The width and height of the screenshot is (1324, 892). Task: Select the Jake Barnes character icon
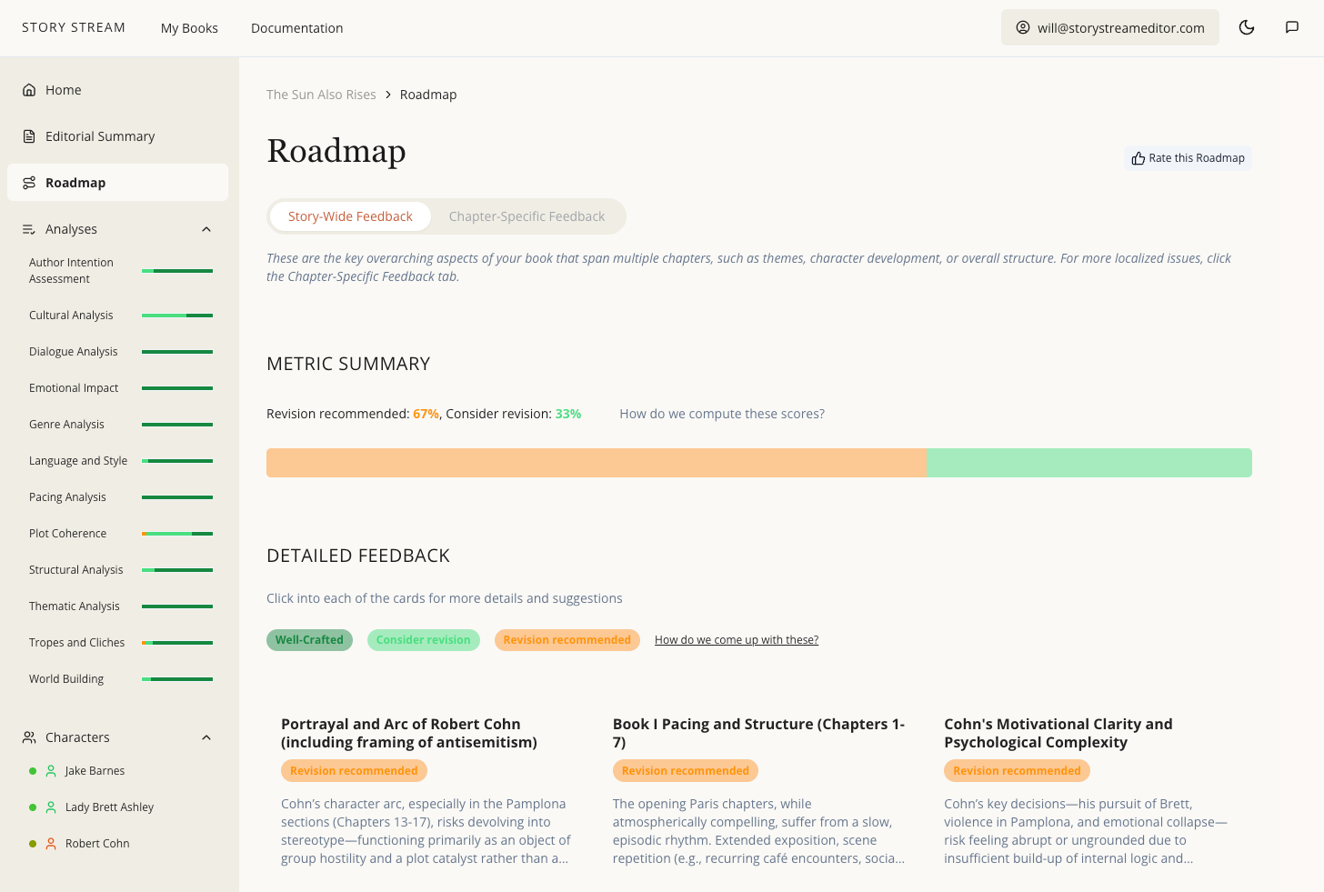(x=49, y=770)
